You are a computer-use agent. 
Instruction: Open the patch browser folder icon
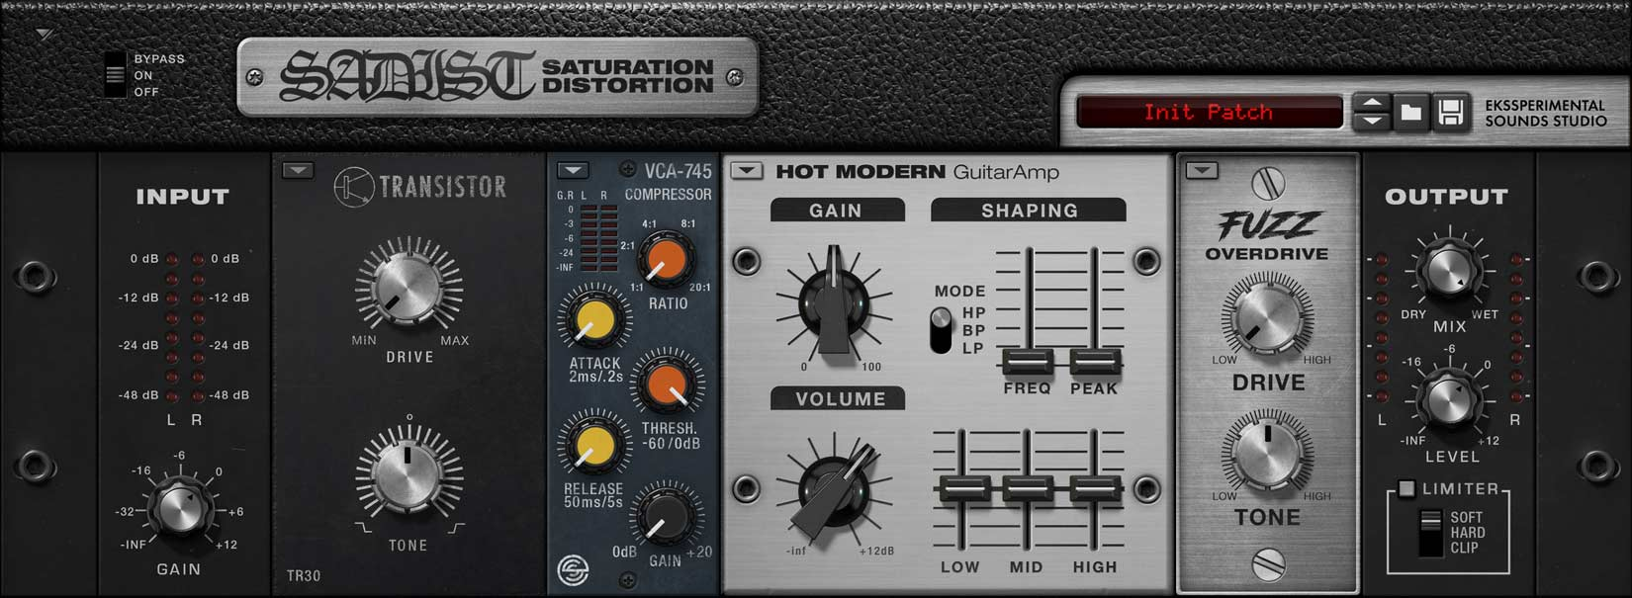click(x=1410, y=112)
